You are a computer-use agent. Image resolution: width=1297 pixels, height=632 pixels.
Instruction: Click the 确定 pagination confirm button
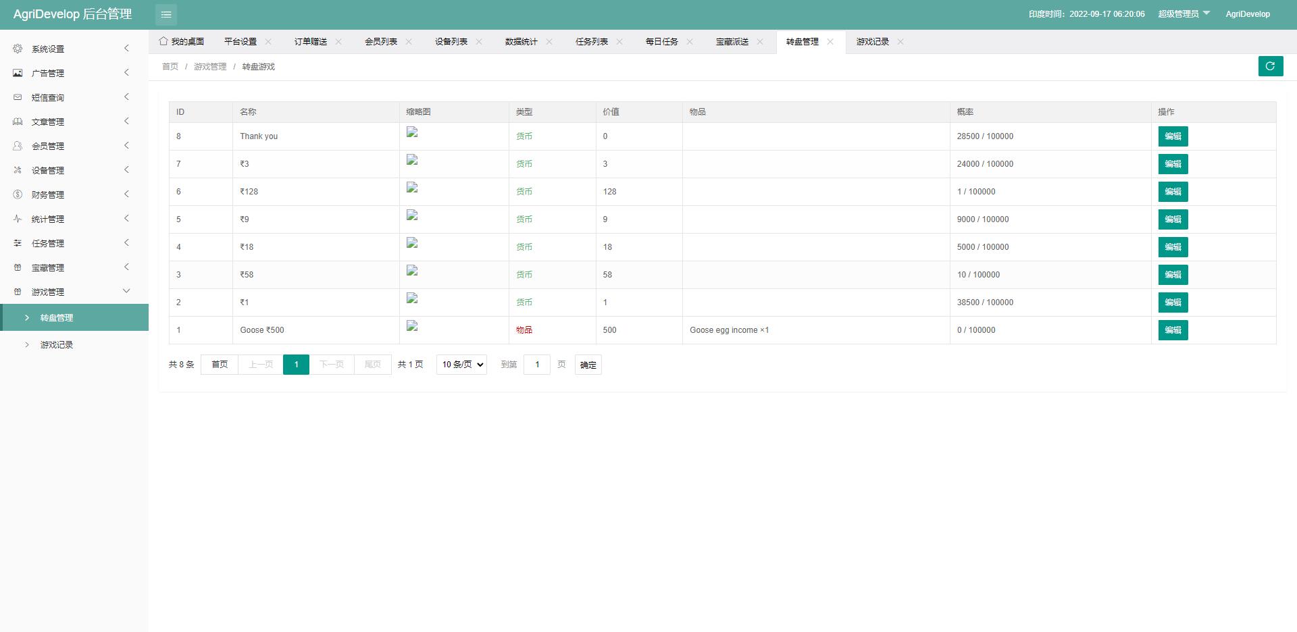click(x=587, y=365)
